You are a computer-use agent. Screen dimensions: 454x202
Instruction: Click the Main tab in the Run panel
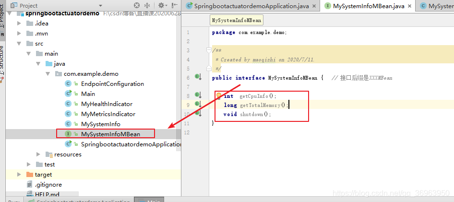[149, 200]
